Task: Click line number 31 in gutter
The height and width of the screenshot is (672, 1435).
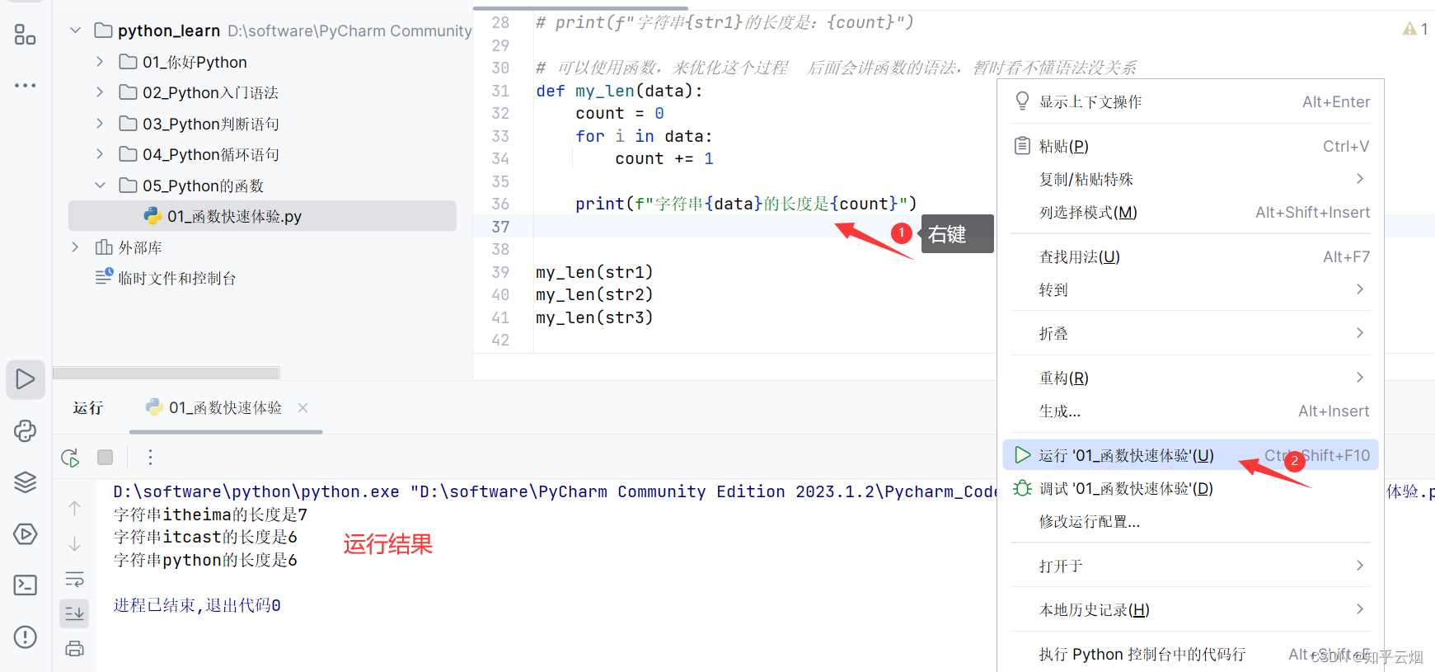Action: [x=500, y=91]
